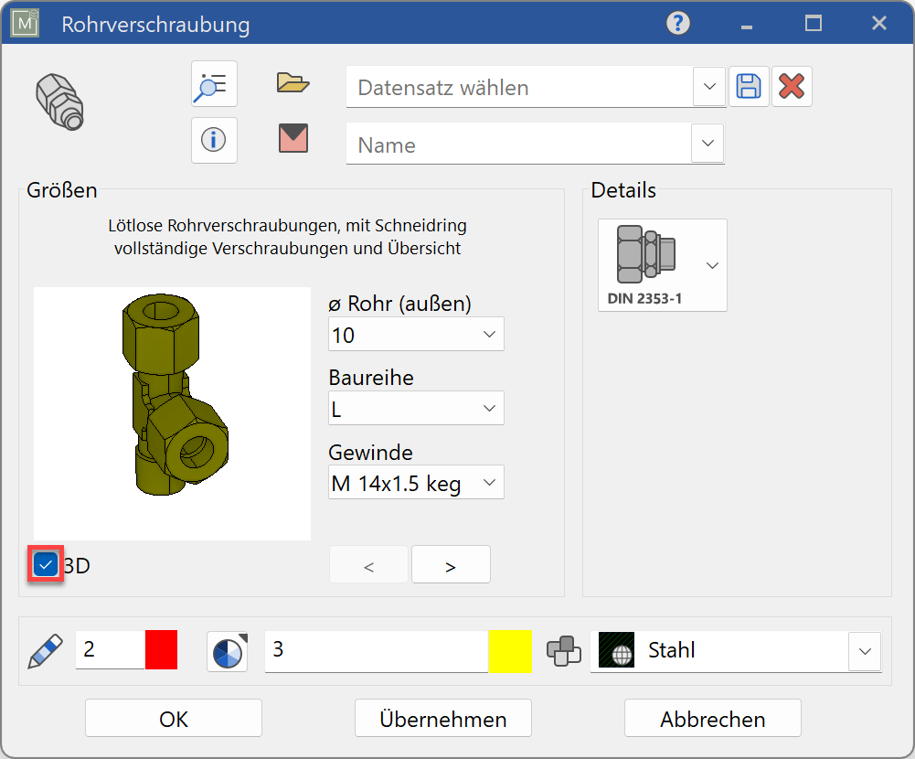
Task: Click the next size arrow button
Action: pyautogui.click(x=450, y=564)
